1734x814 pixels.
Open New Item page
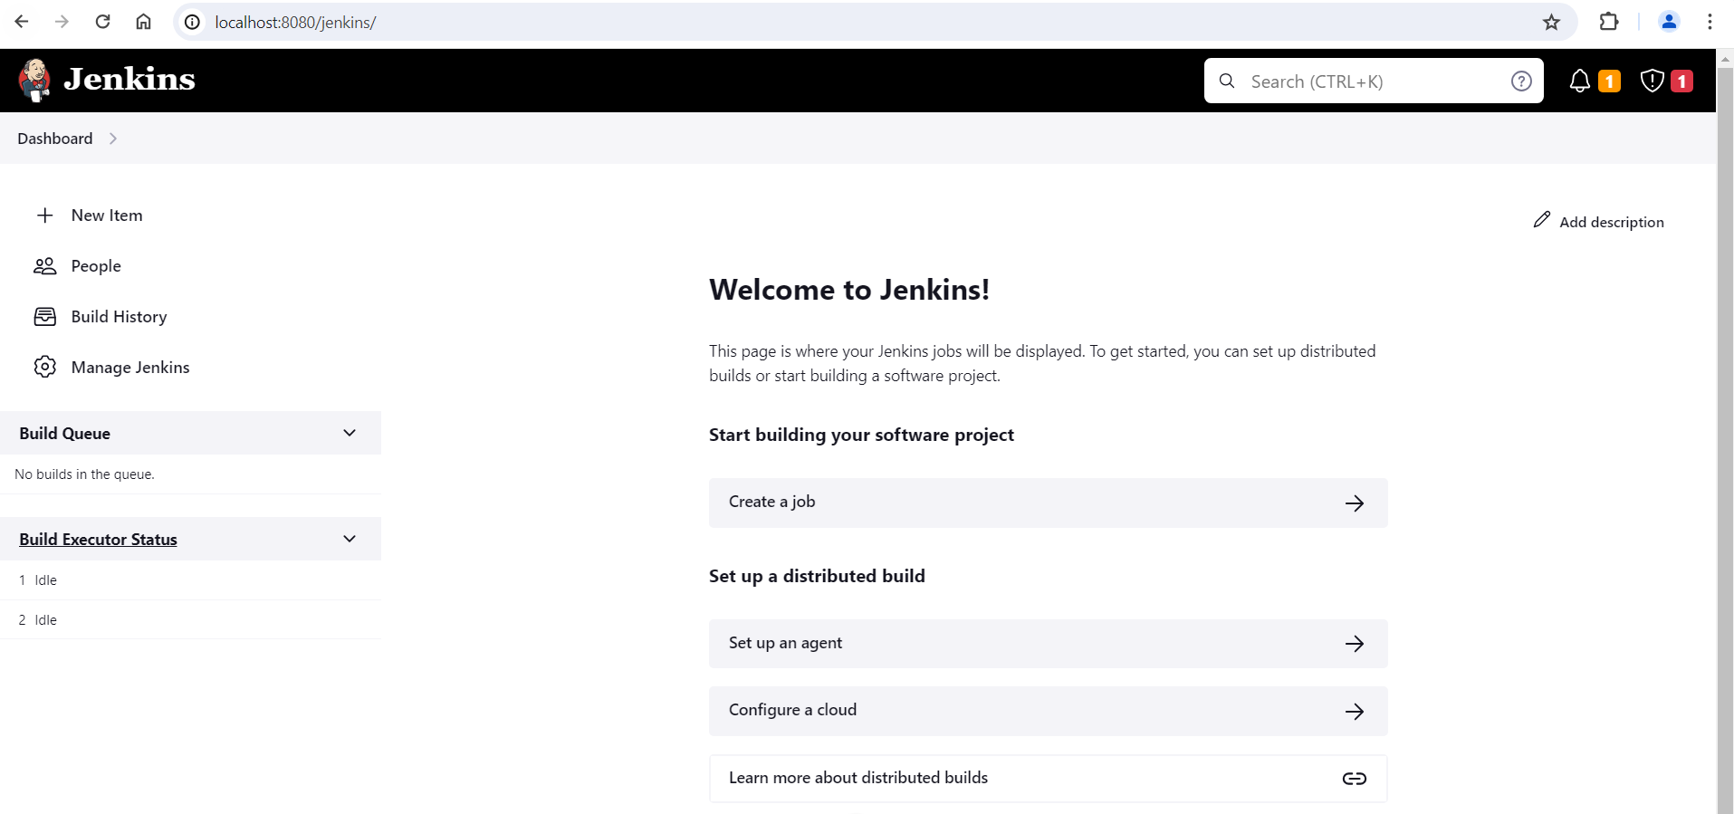pyautogui.click(x=107, y=215)
